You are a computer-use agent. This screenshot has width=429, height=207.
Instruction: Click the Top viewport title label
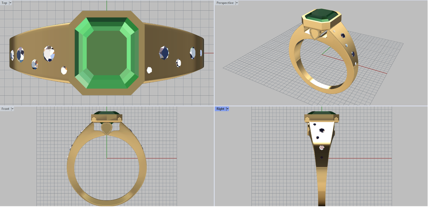click(4, 3)
